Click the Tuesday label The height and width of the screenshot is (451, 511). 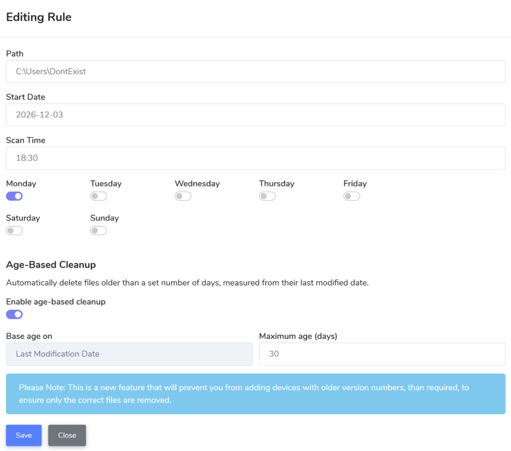point(106,184)
